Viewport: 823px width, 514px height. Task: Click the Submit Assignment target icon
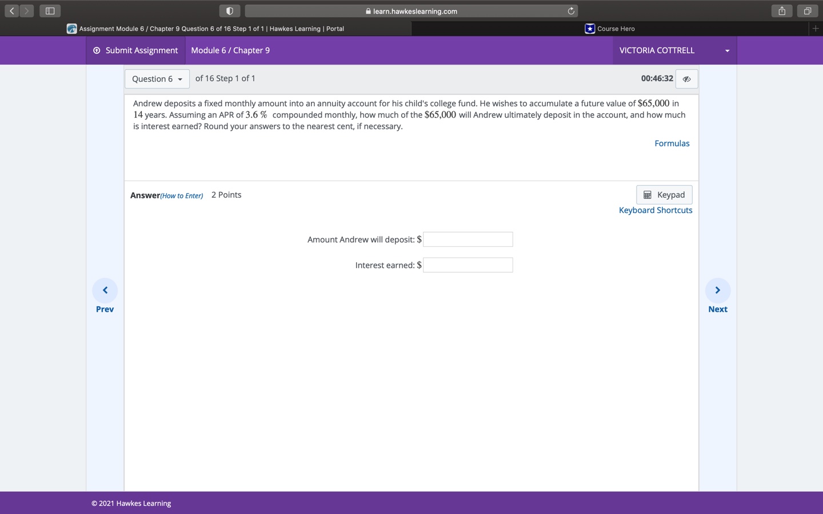pos(96,50)
